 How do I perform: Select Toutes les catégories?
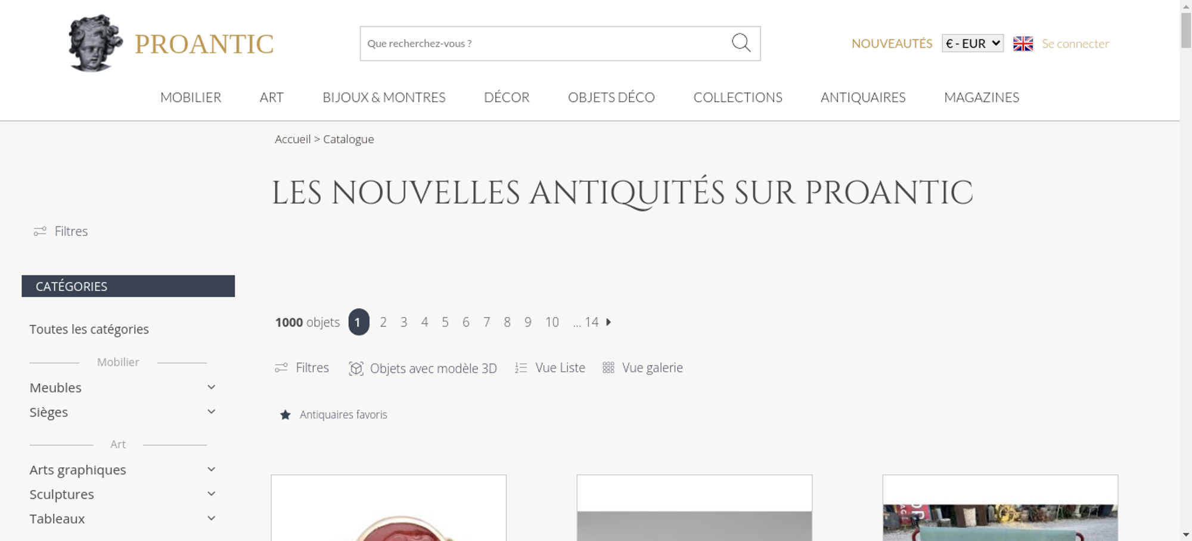[89, 329]
